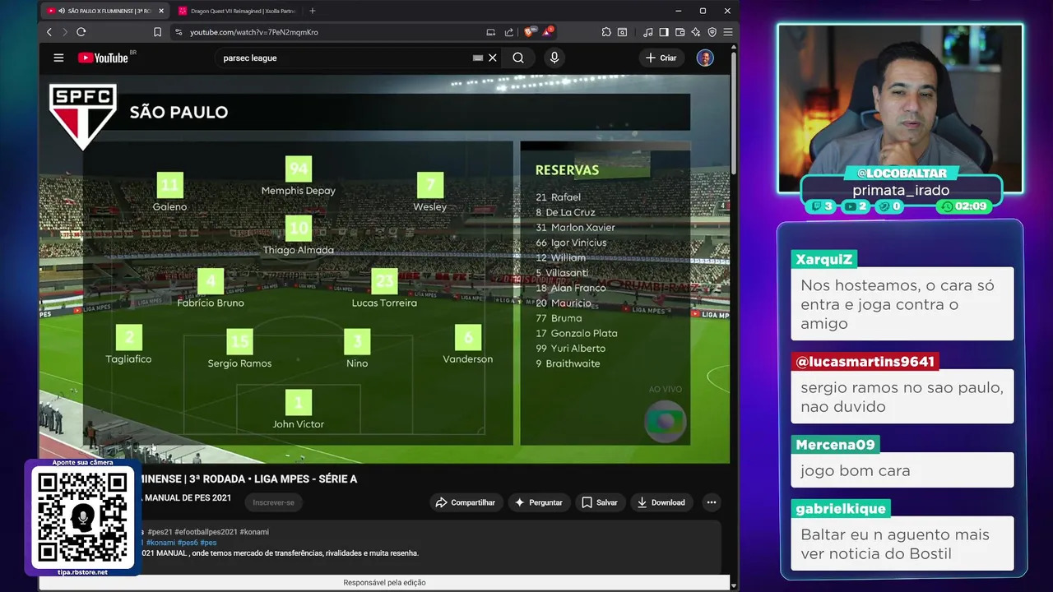Click the video title LIGA MPES - SÉRIE A

306,479
